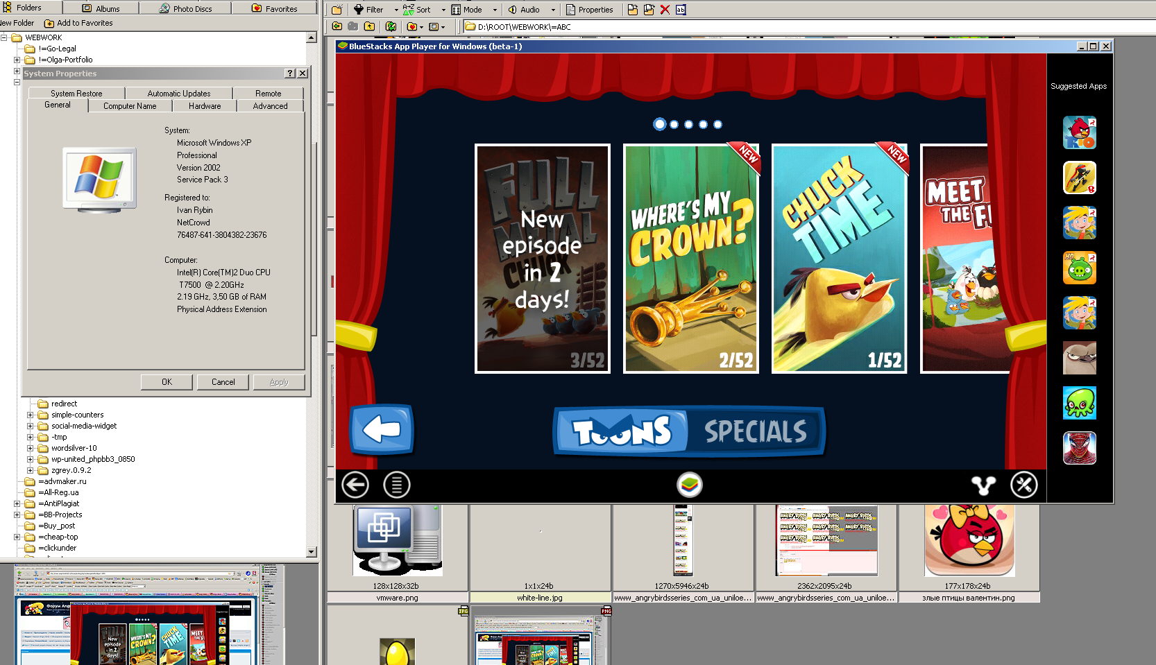1156x665 pixels.
Task: Open the System Restore tab
Action: (x=76, y=93)
